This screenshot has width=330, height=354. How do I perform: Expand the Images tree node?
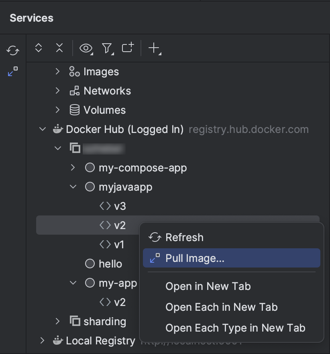pyautogui.click(x=57, y=71)
